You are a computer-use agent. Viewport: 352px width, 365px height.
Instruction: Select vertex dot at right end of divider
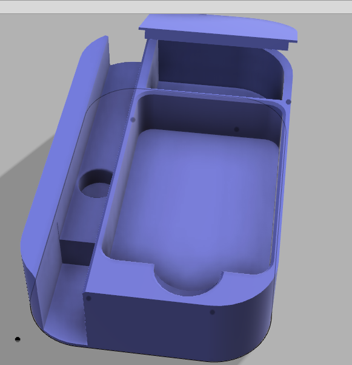pos(288,102)
